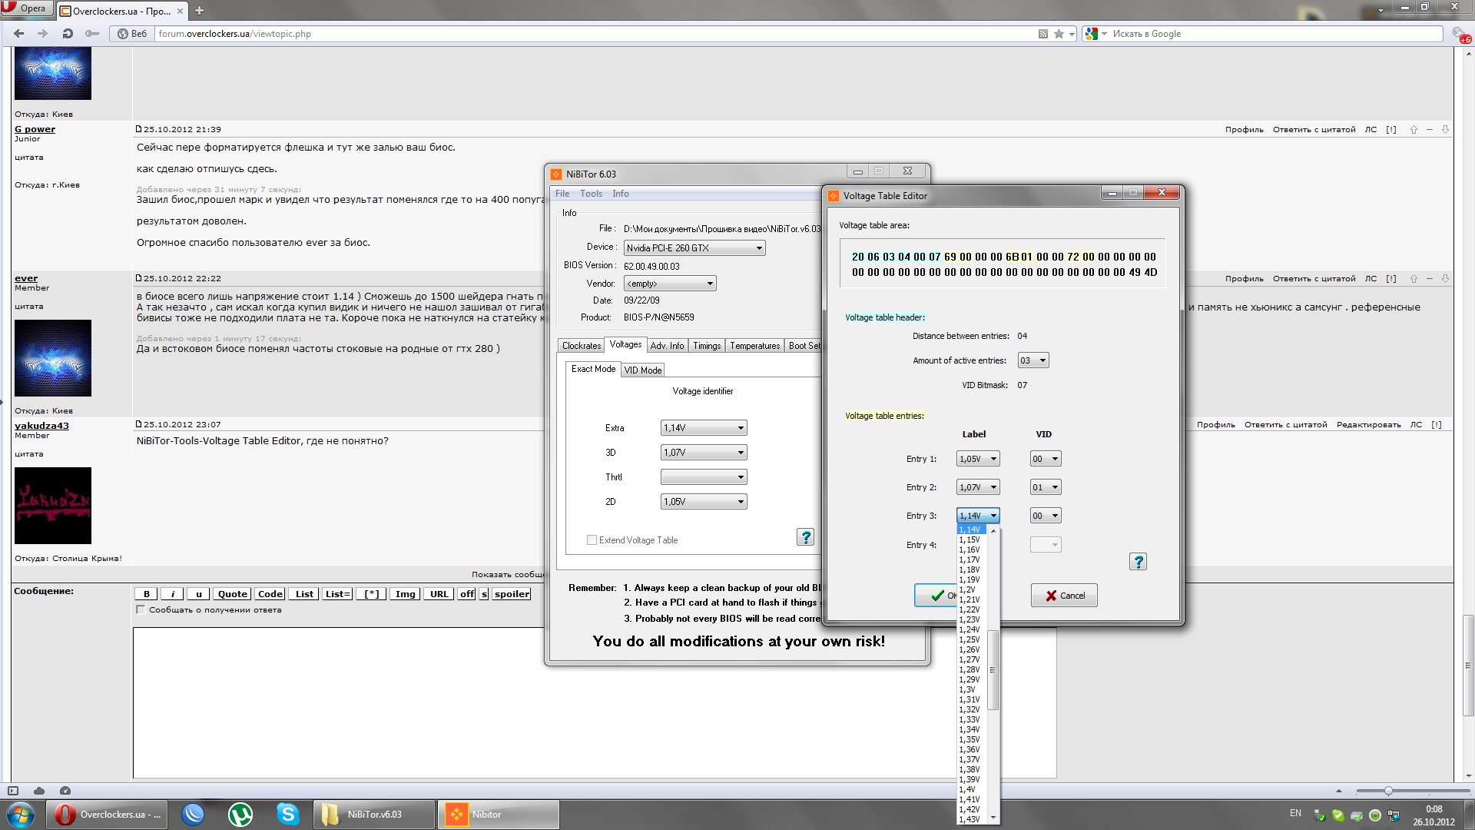
Task: Open G_power user profile link
Action: pos(35,129)
